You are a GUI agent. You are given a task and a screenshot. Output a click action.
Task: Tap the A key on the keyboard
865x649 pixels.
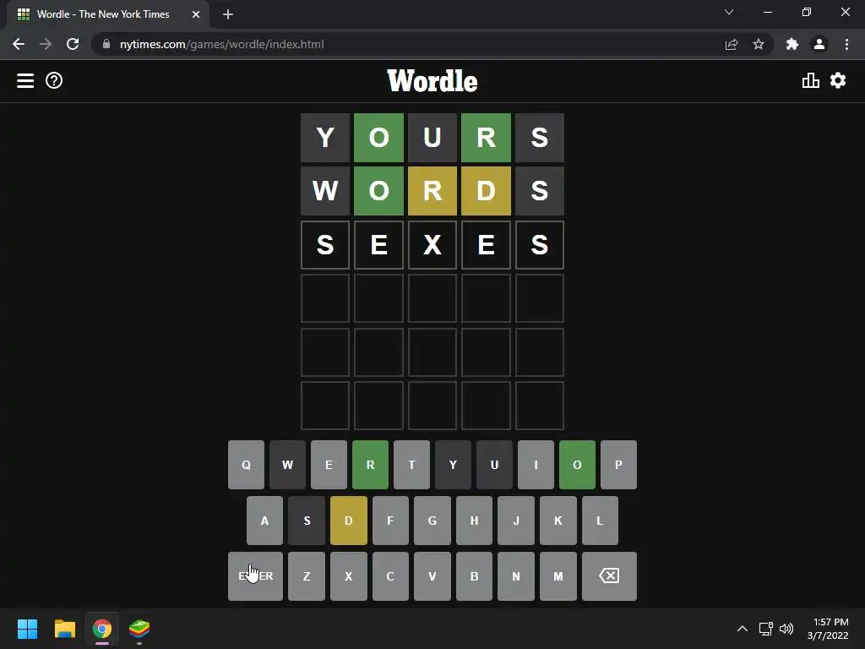click(264, 521)
